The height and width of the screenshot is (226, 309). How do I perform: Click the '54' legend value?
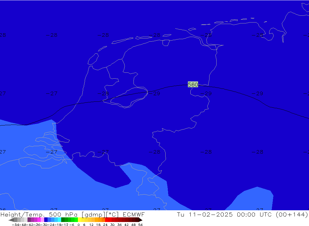point(140,225)
